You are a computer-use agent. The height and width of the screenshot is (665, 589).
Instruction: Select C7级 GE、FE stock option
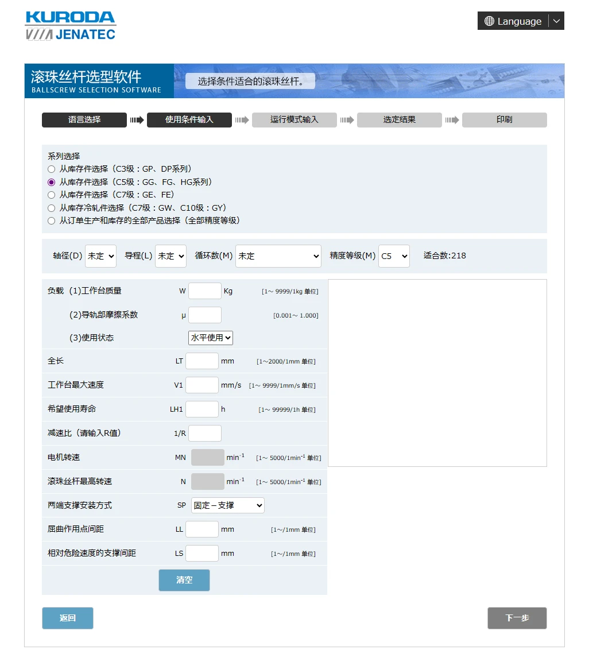(52, 195)
